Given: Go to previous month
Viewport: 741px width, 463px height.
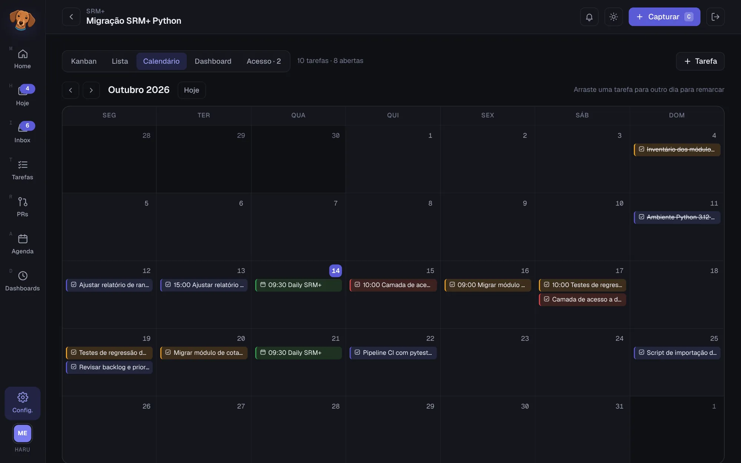Looking at the screenshot, I should coord(70,90).
